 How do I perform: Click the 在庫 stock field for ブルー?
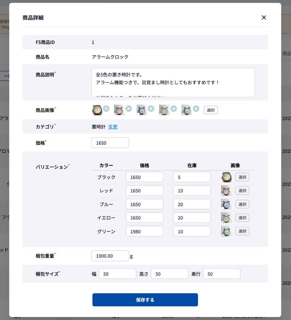click(x=192, y=204)
